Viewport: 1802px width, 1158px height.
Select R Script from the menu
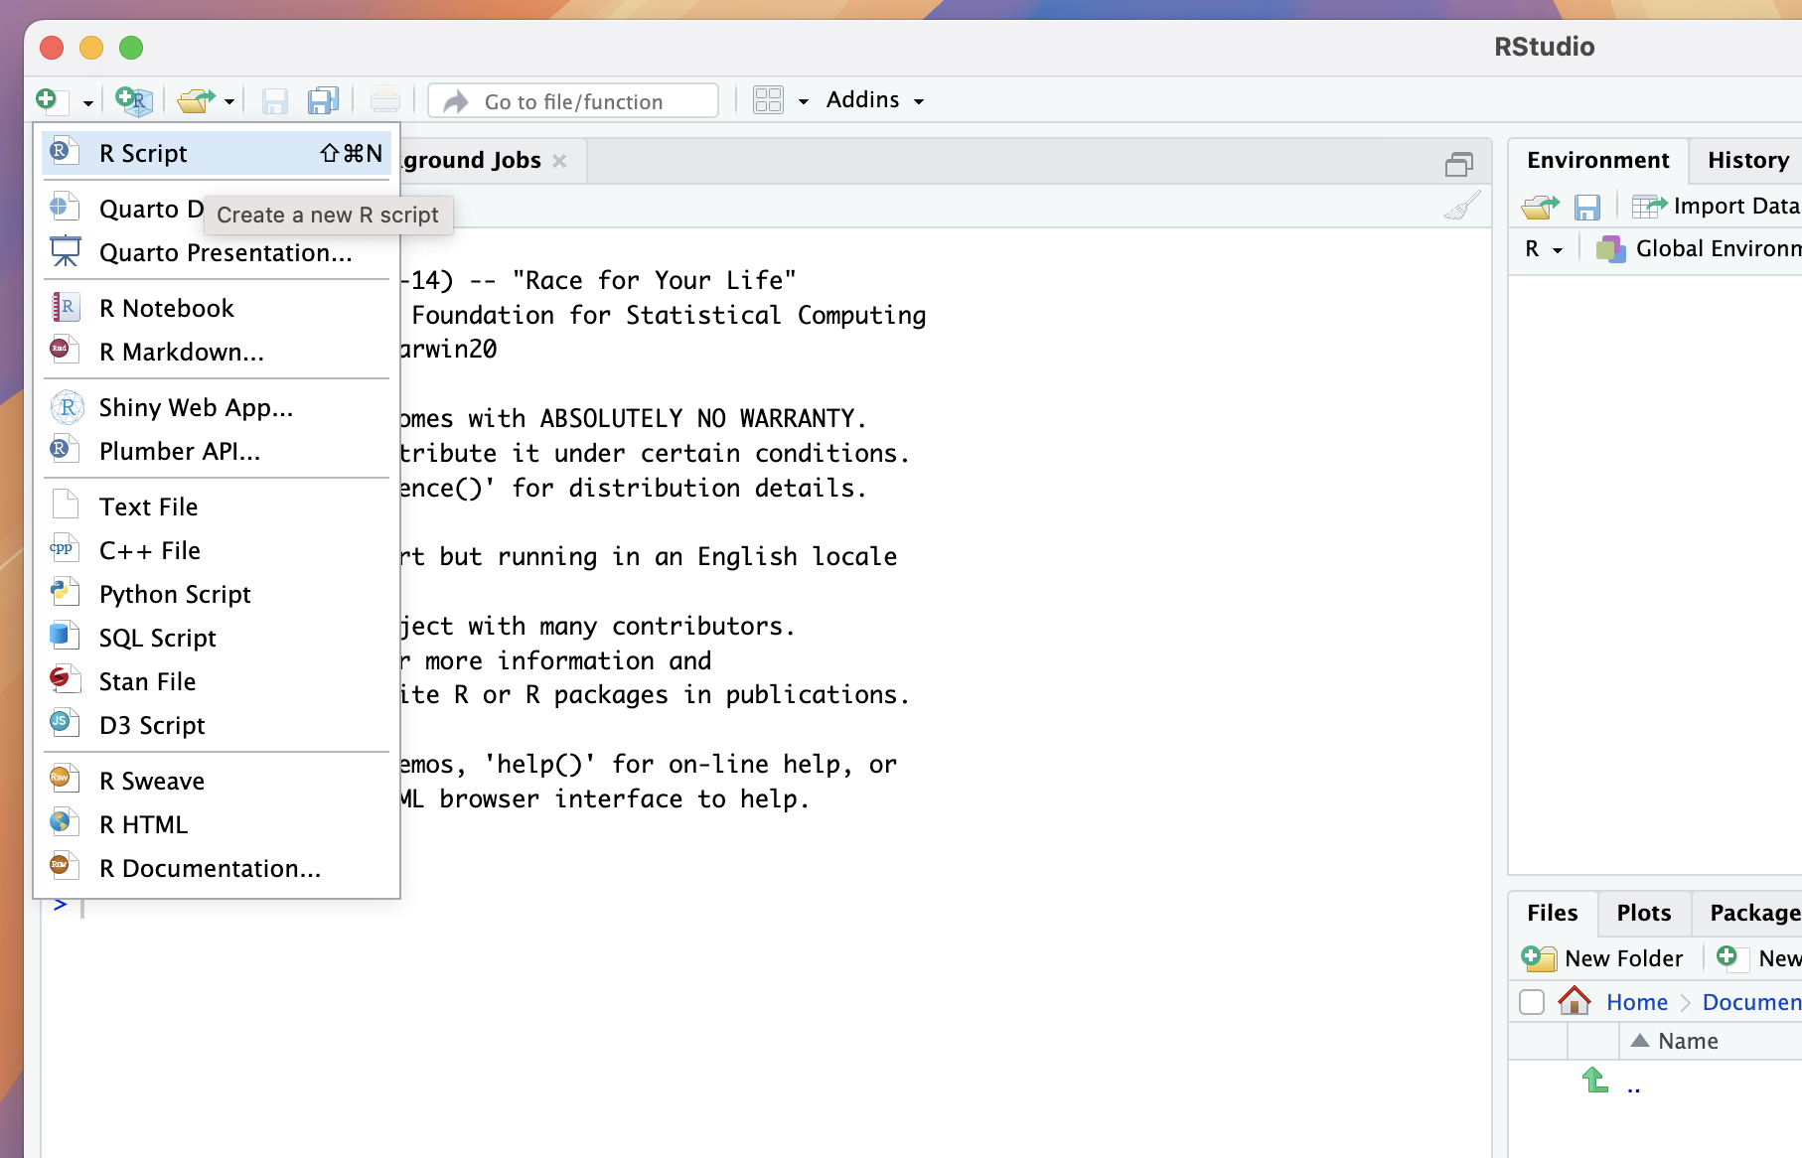coord(144,153)
